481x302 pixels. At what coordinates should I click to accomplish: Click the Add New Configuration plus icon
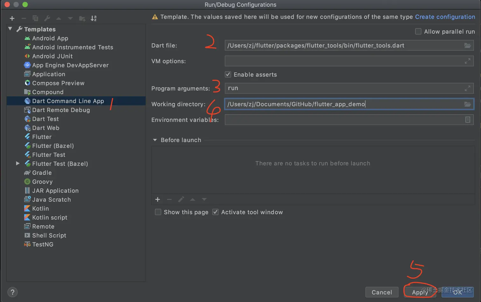click(x=12, y=18)
